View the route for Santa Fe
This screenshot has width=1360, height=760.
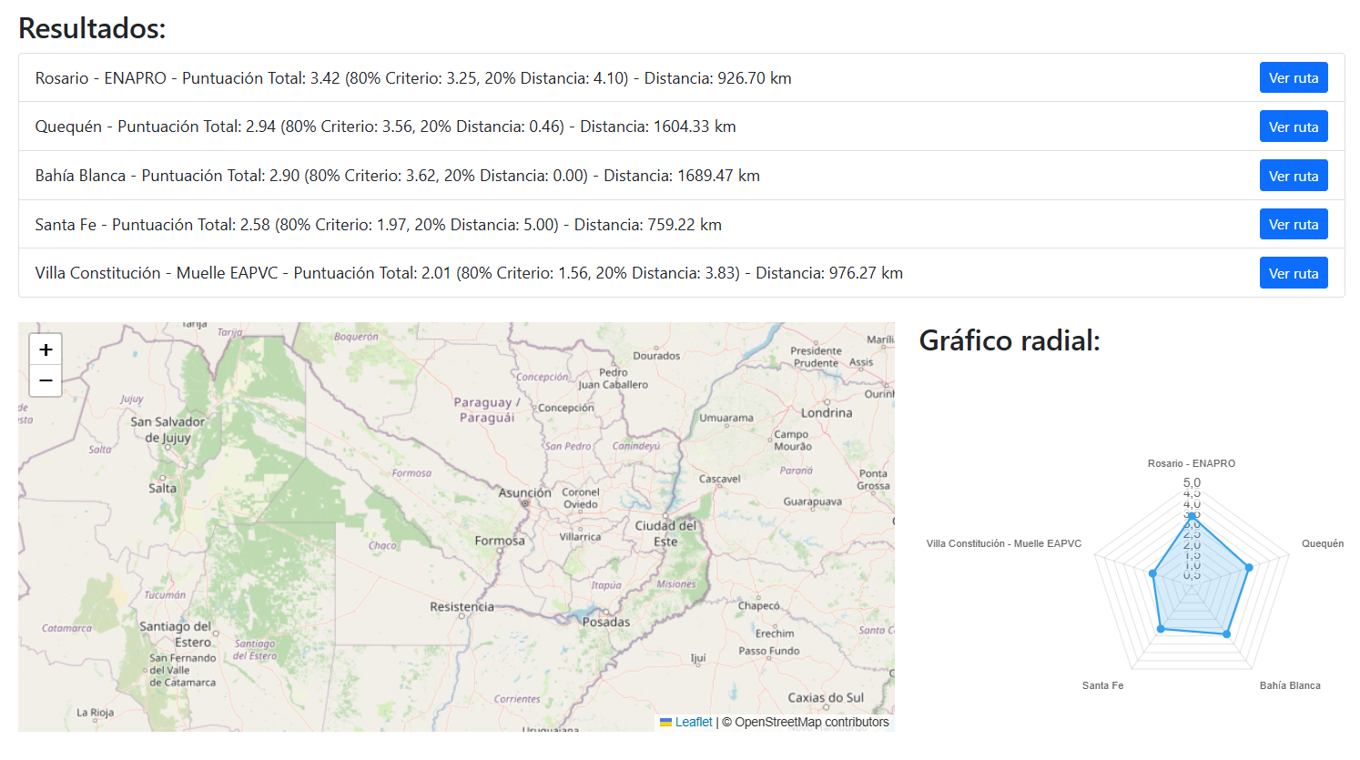[1293, 224]
